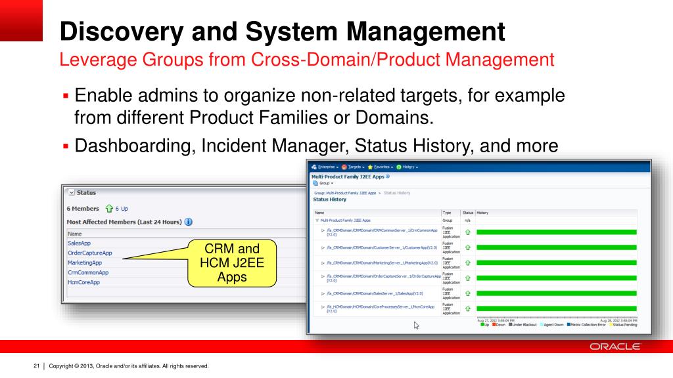This screenshot has height=378, width=673.
Task: Click the Status column header in the history table
Action: pos(468,213)
